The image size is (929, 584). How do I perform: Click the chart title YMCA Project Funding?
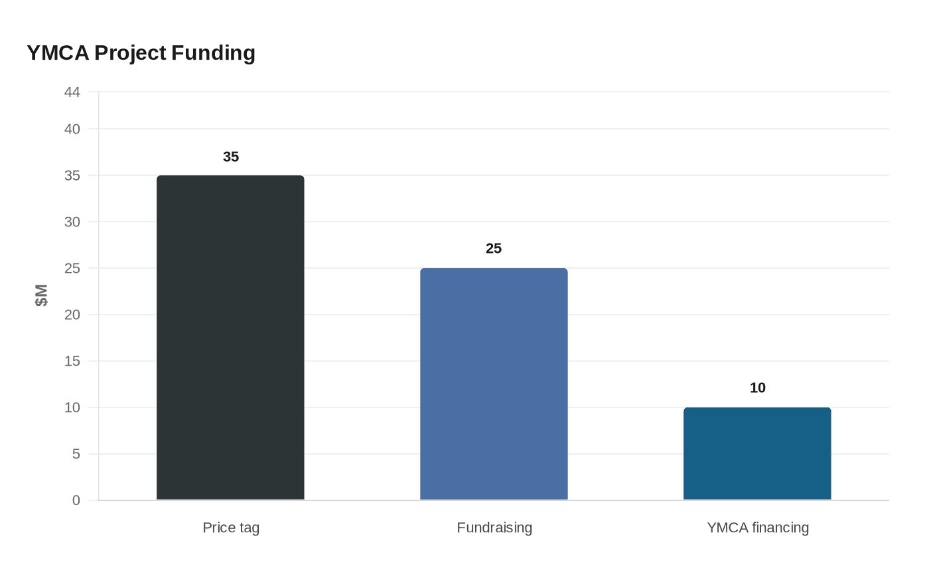tap(141, 52)
